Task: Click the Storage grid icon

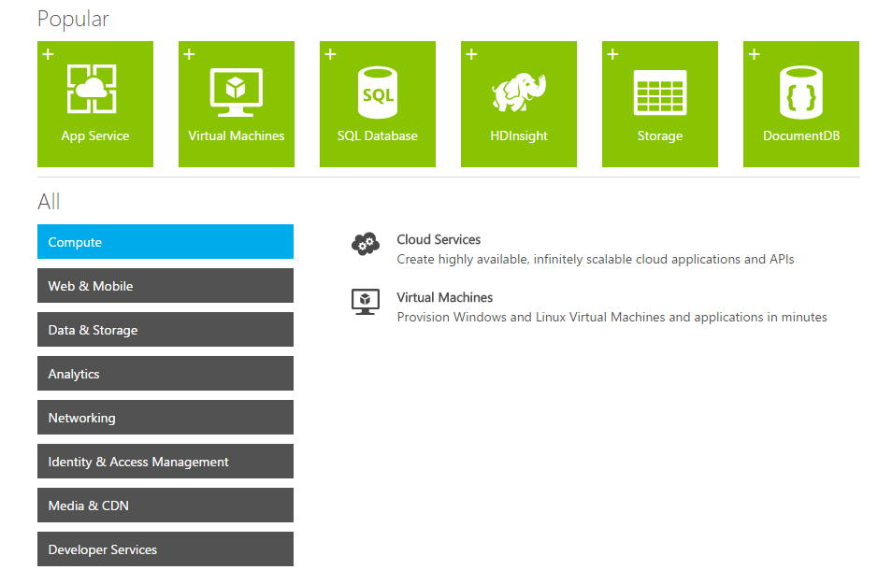Action: pyautogui.click(x=659, y=89)
